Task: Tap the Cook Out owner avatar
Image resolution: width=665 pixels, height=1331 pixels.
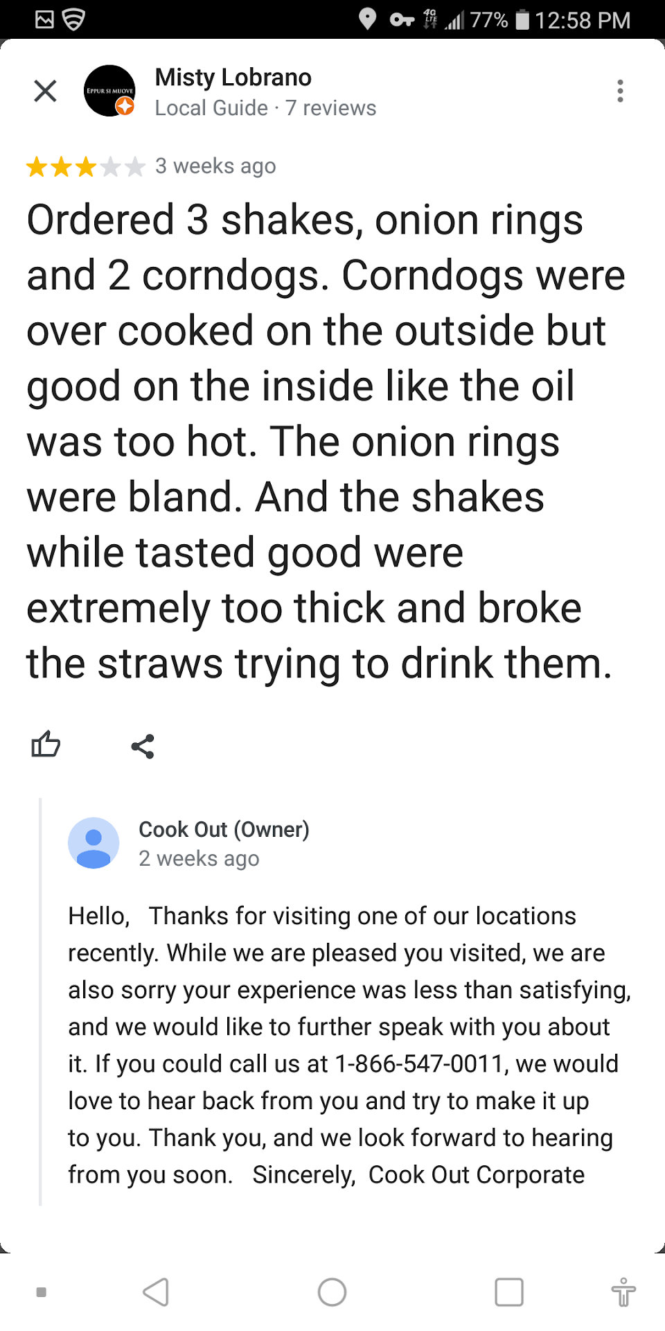Action: click(94, 843)
